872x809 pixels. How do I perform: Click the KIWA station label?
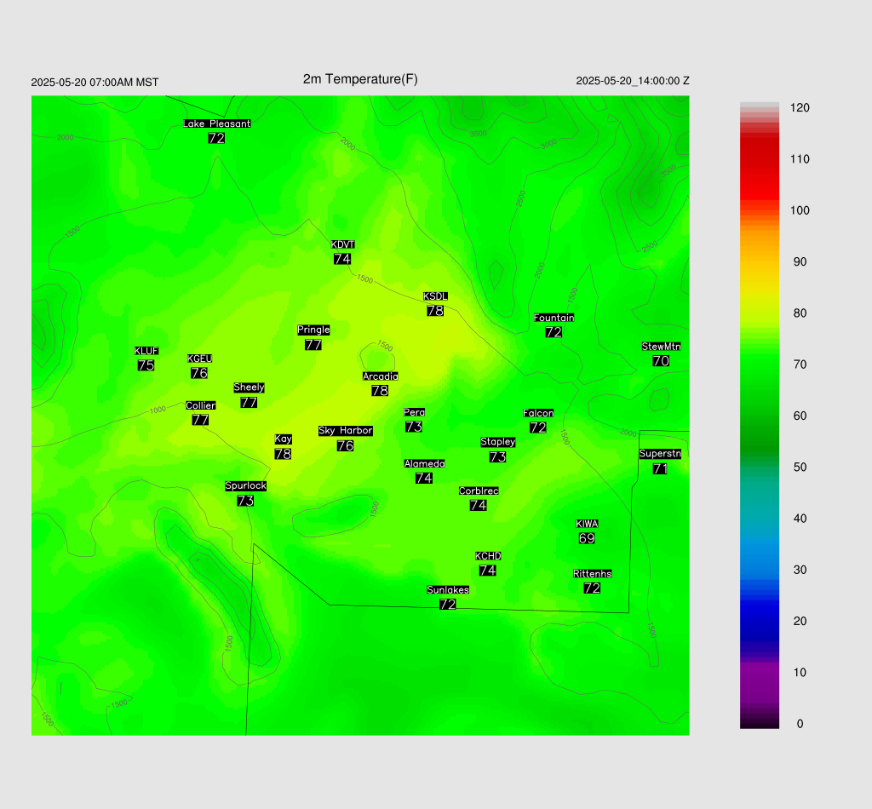(587, 524)
